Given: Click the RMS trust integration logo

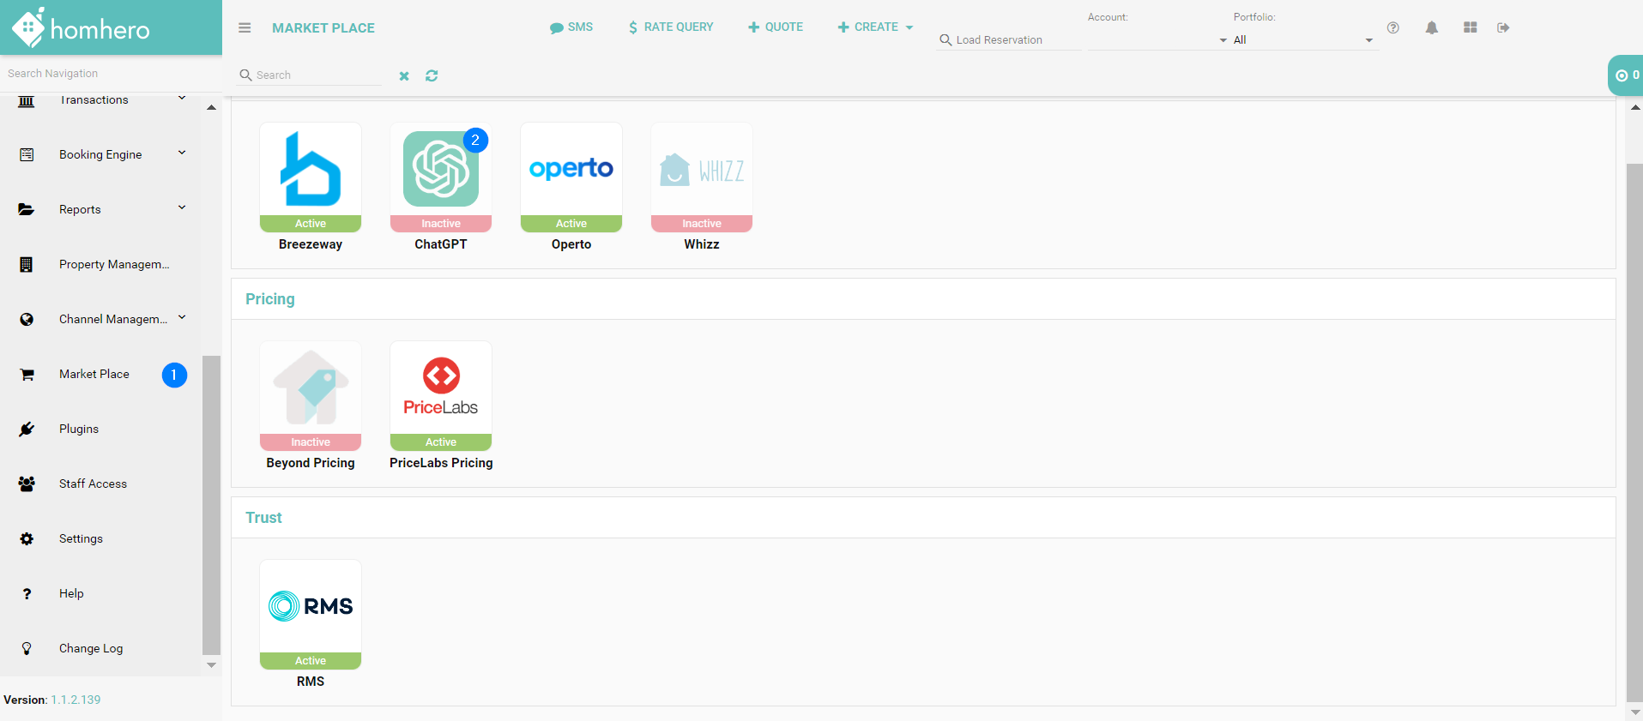Looking at the screenshot, I should [311, 607].
